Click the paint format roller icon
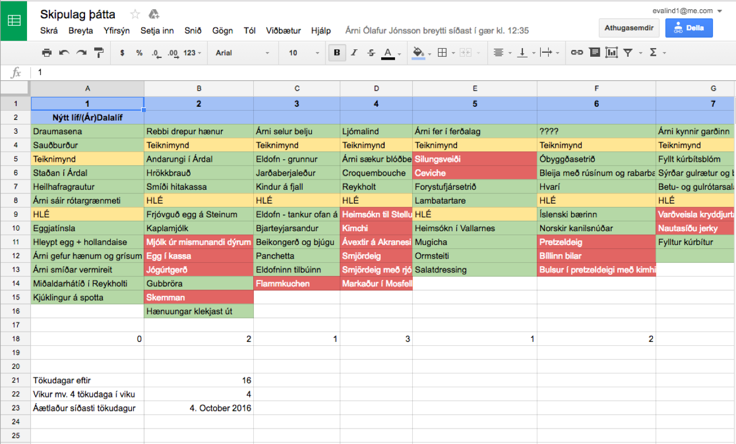This screenshot has width=736, height=444. pos(99,53)
